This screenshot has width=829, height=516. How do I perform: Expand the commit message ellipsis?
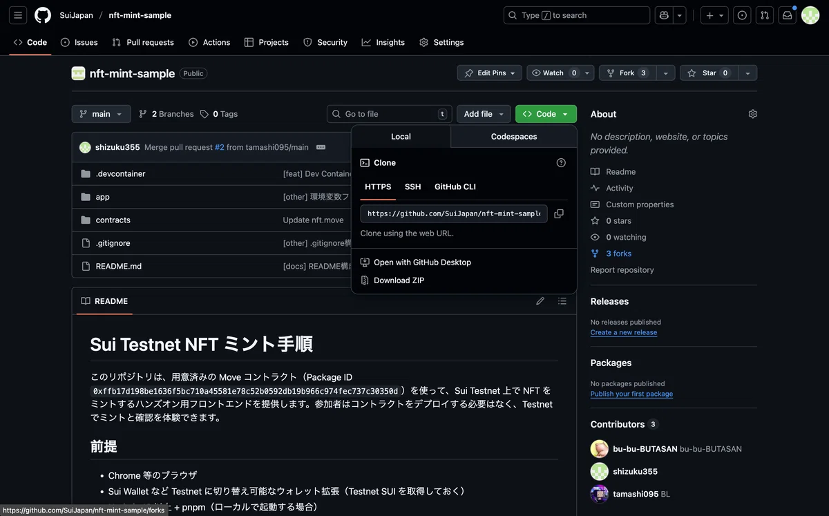click(321, 147)
